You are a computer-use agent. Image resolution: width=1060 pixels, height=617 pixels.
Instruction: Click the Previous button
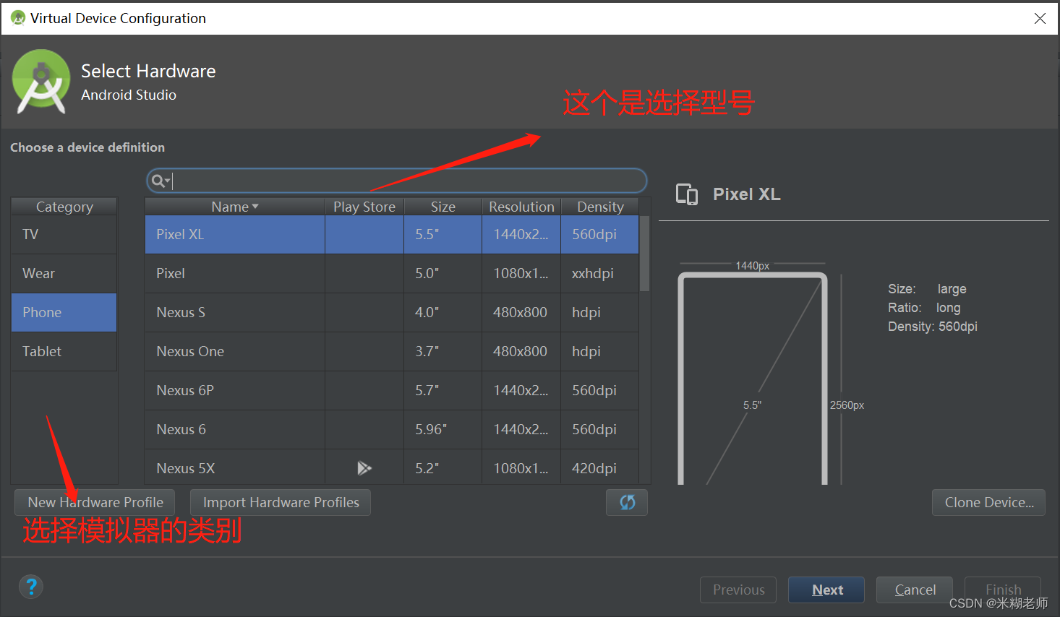(738, 590)
